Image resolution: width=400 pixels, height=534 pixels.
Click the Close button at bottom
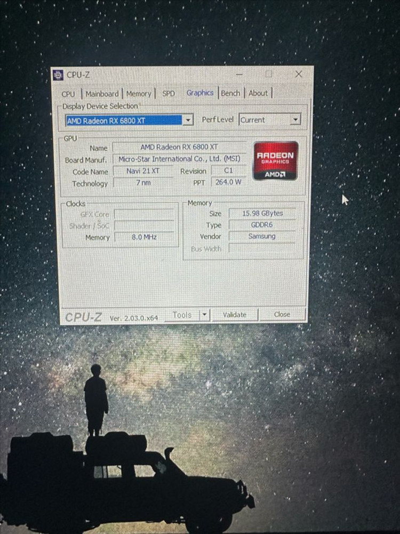(282, 315)
